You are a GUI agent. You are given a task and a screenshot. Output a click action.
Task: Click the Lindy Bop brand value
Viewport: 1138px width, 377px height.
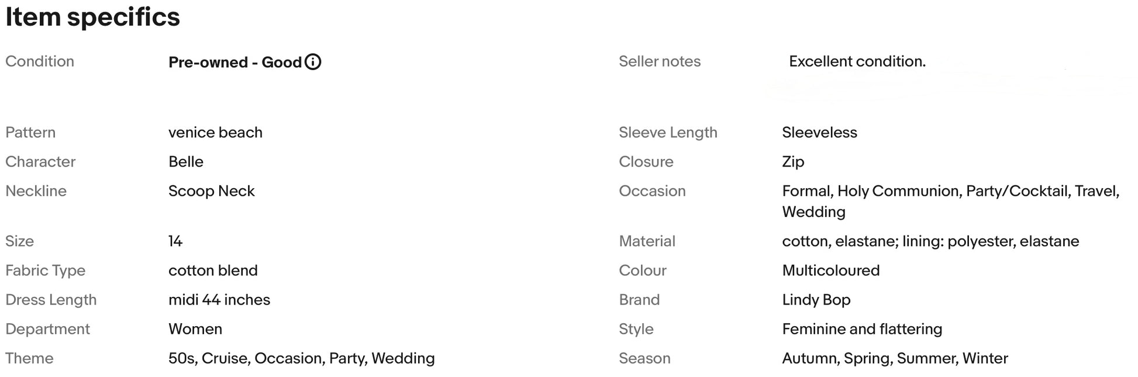click(816, 300)
